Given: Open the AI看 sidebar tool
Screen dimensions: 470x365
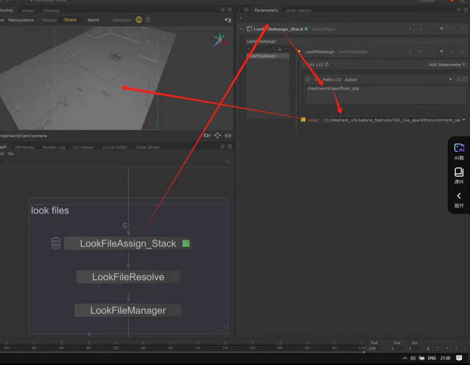Looking at the screenshot, I should click(459, 152).
